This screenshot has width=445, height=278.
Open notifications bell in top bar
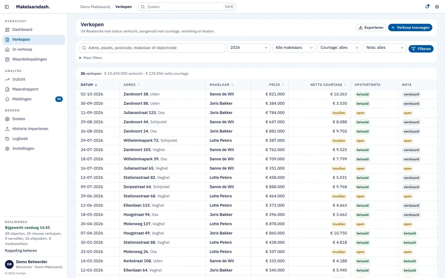coord(427,7)
